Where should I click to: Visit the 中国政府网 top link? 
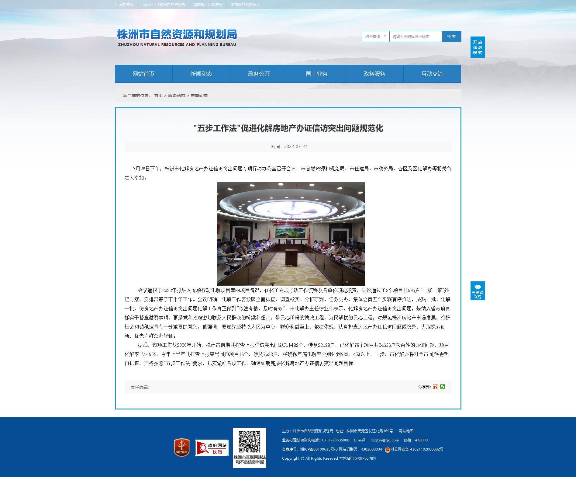pyautogui.click(x=124, y=5)
